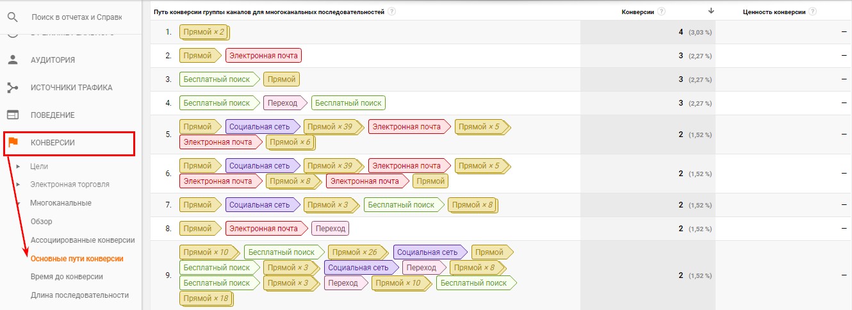Screen dimensions: 852x310
Task: Click the Прямой × 2 tag in row 1
Action: pyautogui.click(x=204, y=32)
